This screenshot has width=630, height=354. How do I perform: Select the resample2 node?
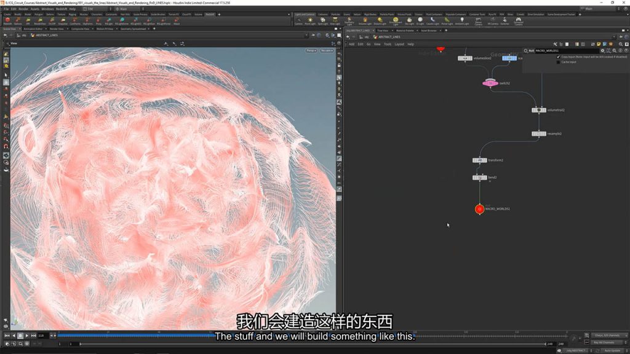(539, 133)
